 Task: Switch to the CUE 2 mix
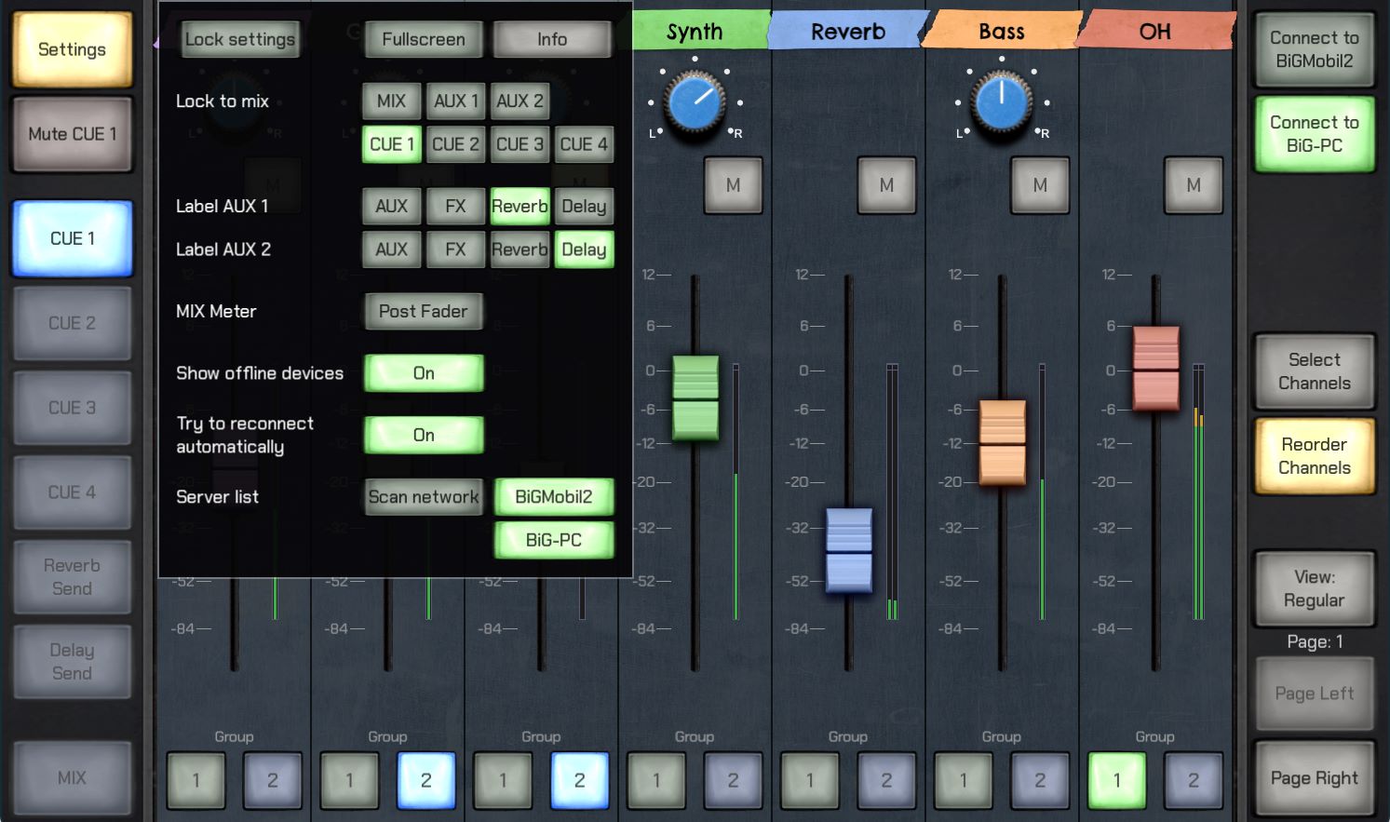pos(72,323)
